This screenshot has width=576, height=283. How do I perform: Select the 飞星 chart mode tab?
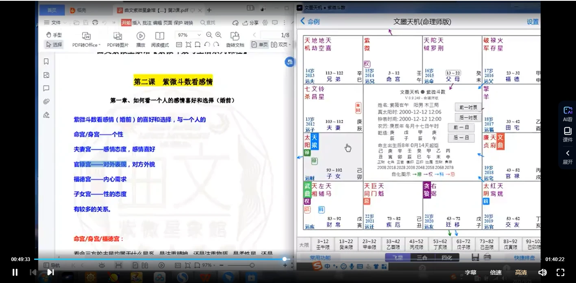click(398, 257)
